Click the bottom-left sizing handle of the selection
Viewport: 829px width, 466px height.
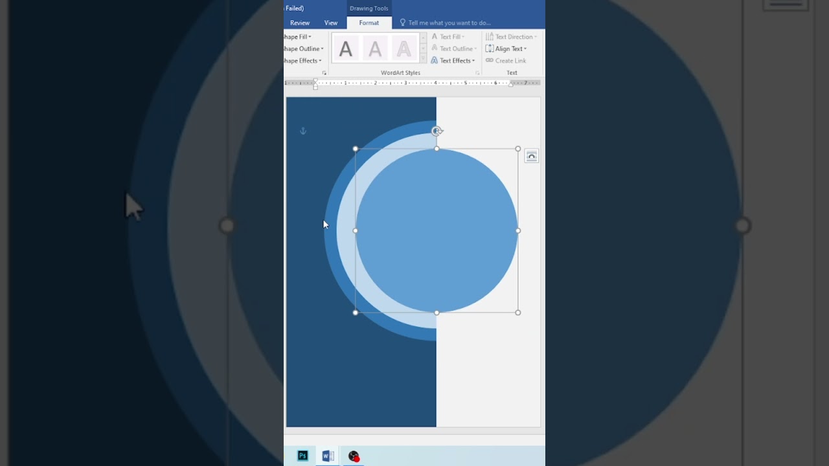[356, 313]
